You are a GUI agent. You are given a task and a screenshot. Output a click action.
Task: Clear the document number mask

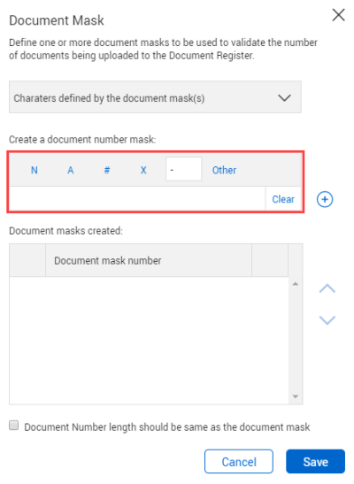(x=283, y=199)
